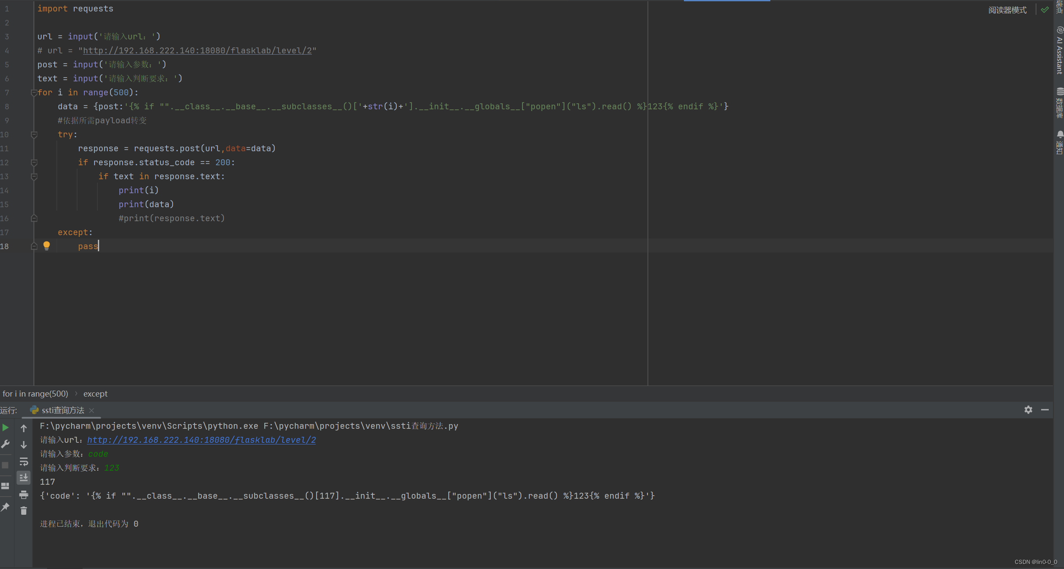Clear console with trash icon
This screenshot has width=1064, height=569.
(24, 511)
